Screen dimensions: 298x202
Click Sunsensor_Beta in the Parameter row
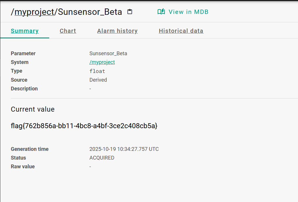point(108,53)
